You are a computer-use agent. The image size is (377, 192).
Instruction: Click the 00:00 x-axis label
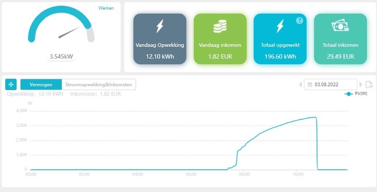tap(31, 174)
